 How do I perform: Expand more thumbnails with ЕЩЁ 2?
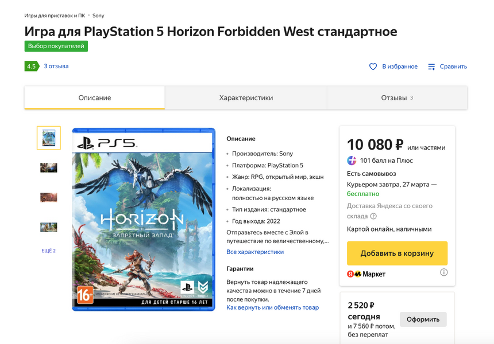[x=48, y=251]
